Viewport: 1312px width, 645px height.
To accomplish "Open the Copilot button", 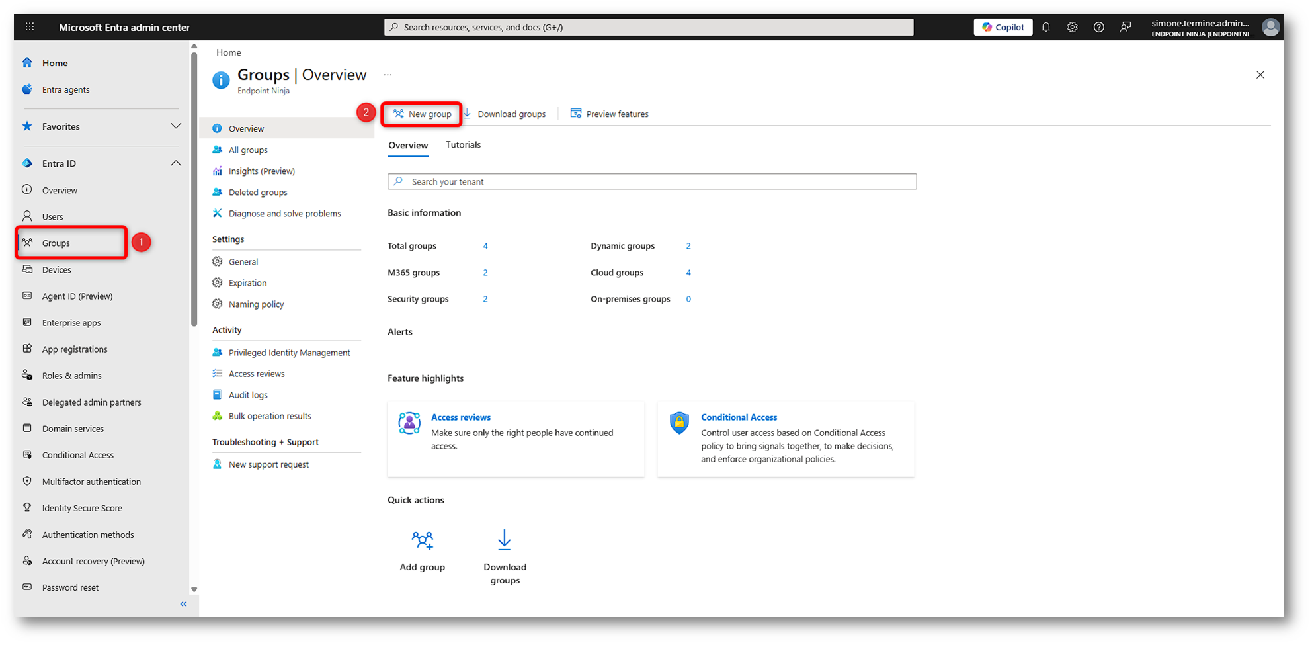I will (1003, 27).
